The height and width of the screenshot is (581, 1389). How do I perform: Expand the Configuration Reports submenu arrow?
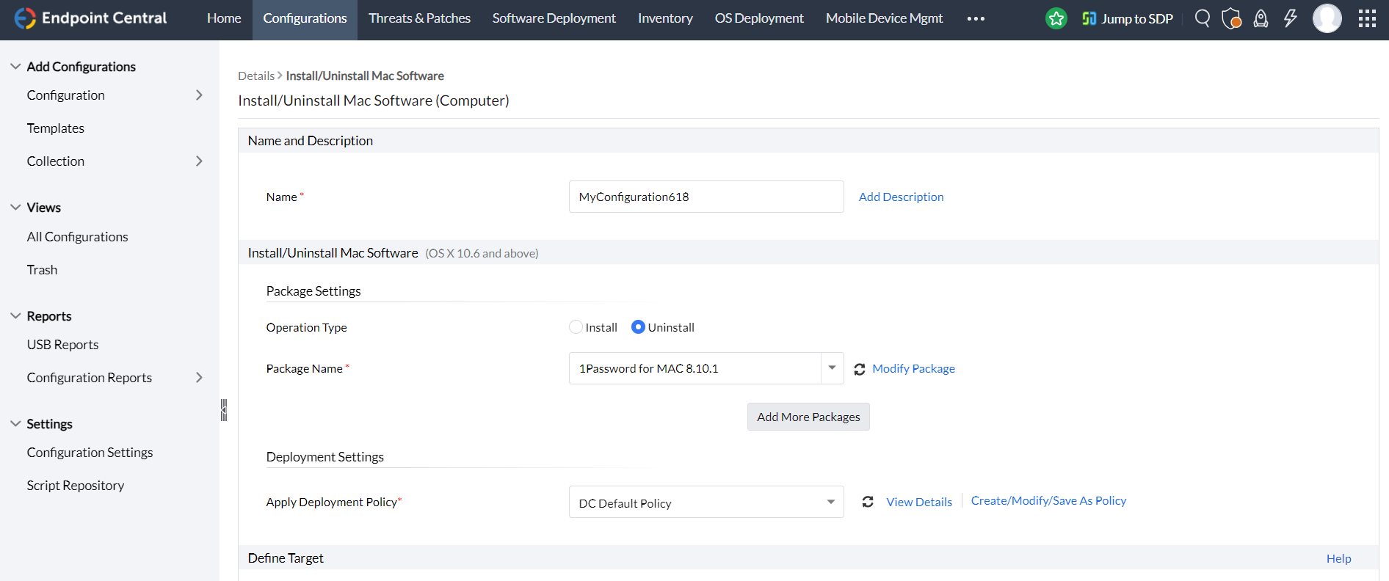coord(199,378)
